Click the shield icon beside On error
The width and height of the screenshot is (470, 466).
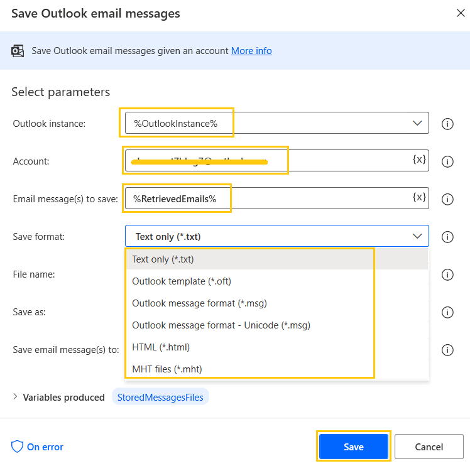click(17, 447)
